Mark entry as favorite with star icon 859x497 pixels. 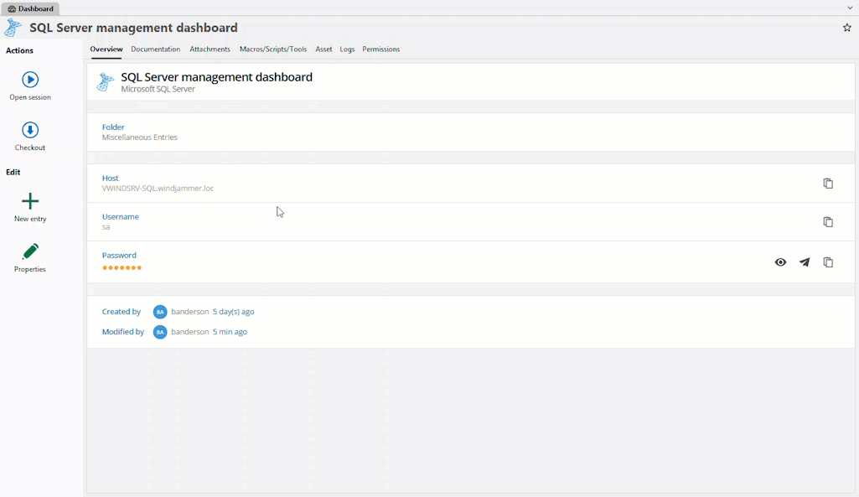tap(846, 28)
